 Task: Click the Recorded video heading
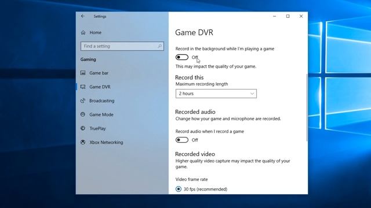click(x=195, y=154)
